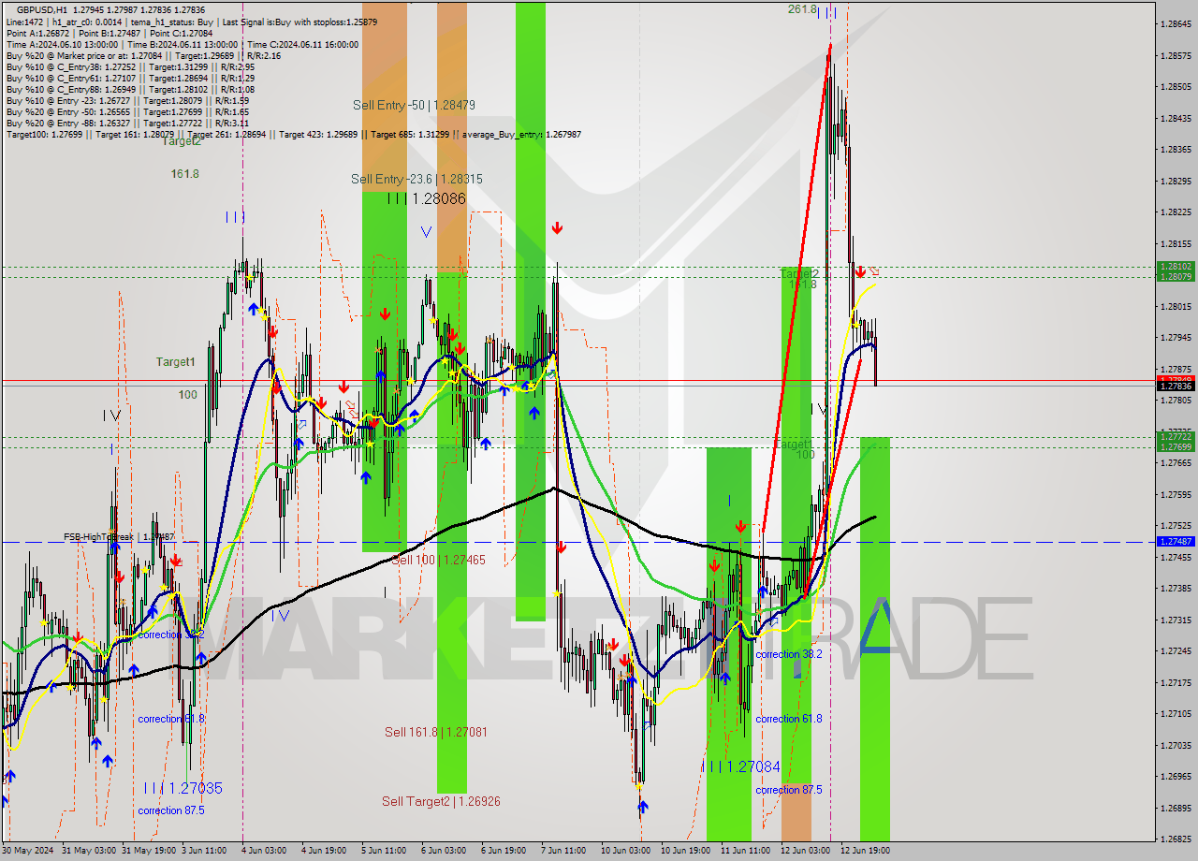This screenshot has height=861, width=1198.
Task: Click the '11 Jun 11:00' time axis label
Action: tap(747, 851)
